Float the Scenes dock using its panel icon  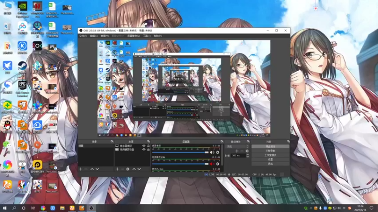[x=112, y=142]
